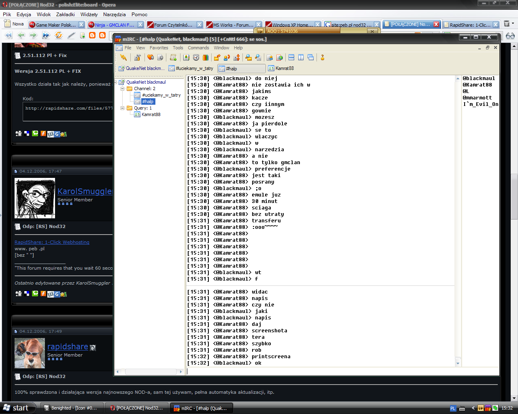The width and height of the screenshot is (518, 414).
Task: Click the Timer clock icon
Action: click(x=196, y=57)
